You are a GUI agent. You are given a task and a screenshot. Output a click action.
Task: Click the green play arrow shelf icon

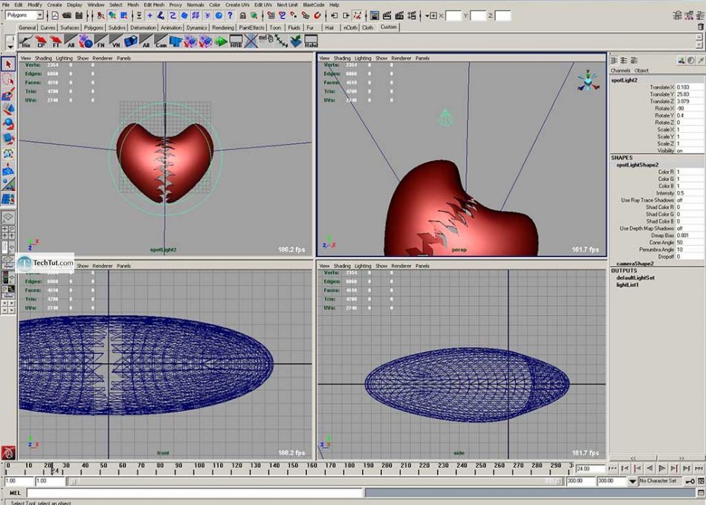click(221, 42)
